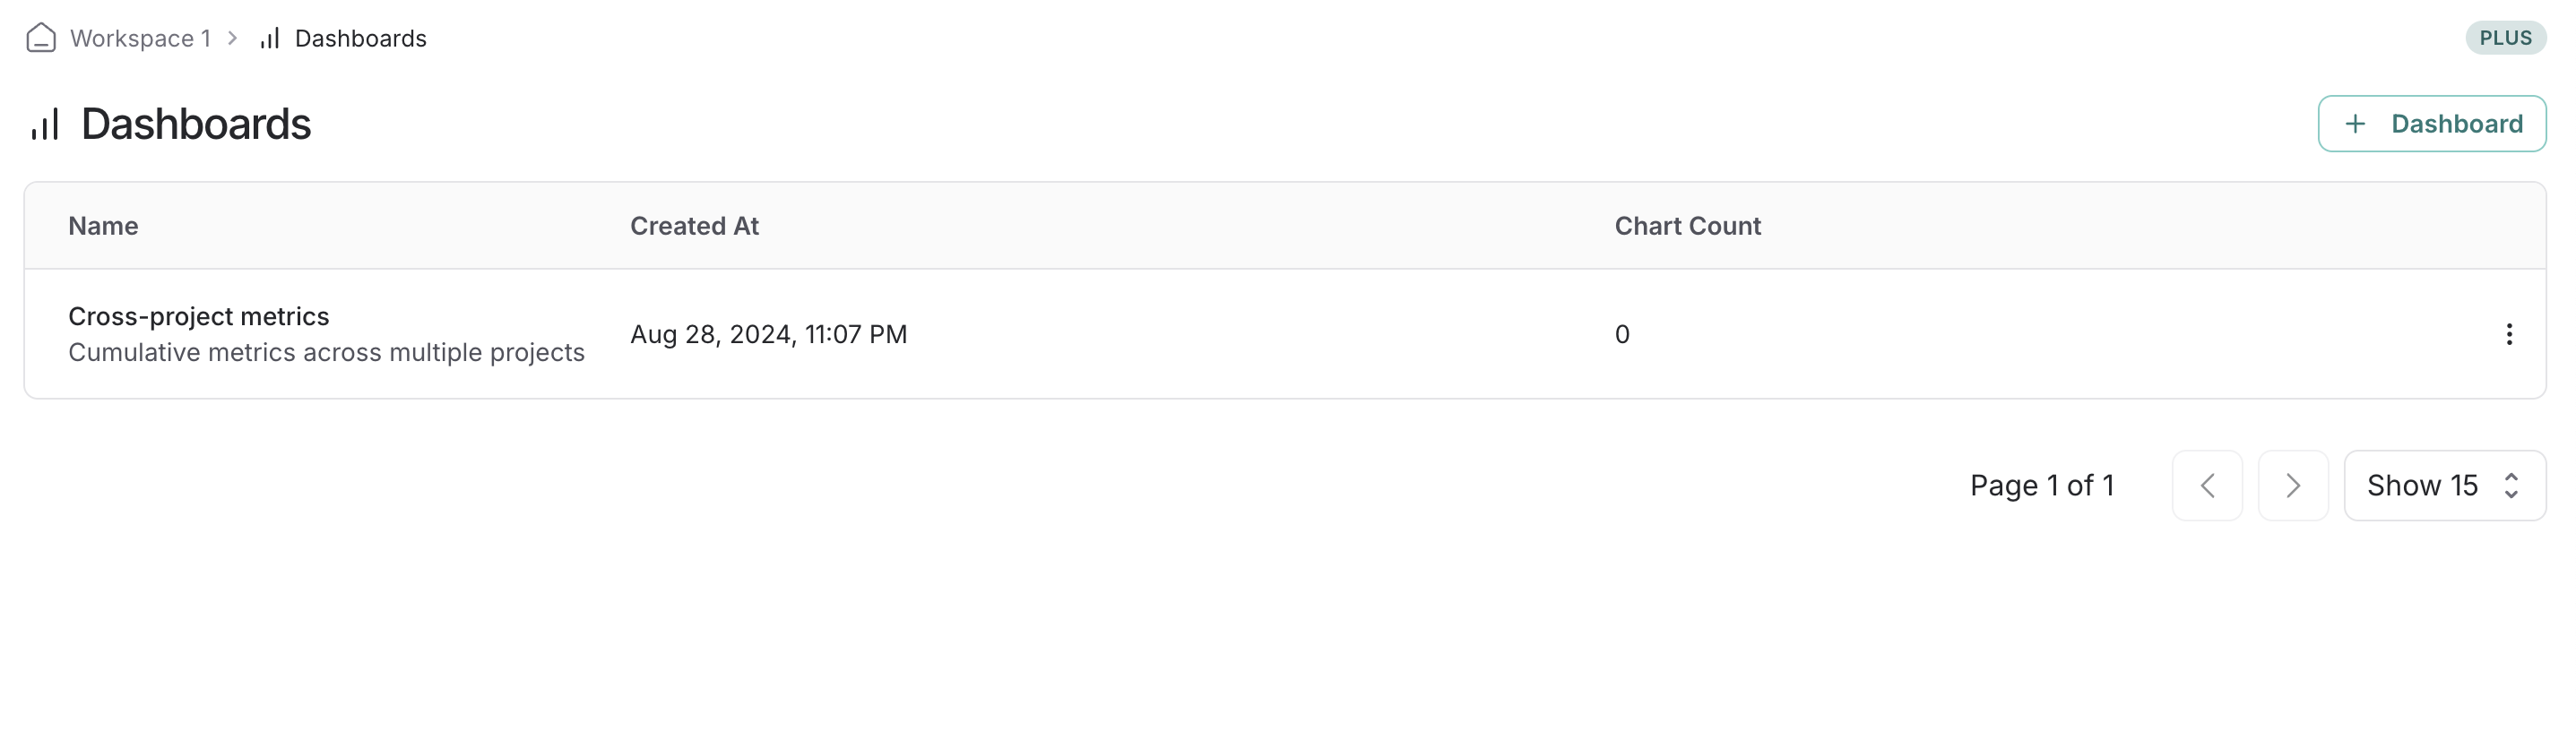
Task: Go to the next page of dashboards
Action: [x=2292, y=486]
